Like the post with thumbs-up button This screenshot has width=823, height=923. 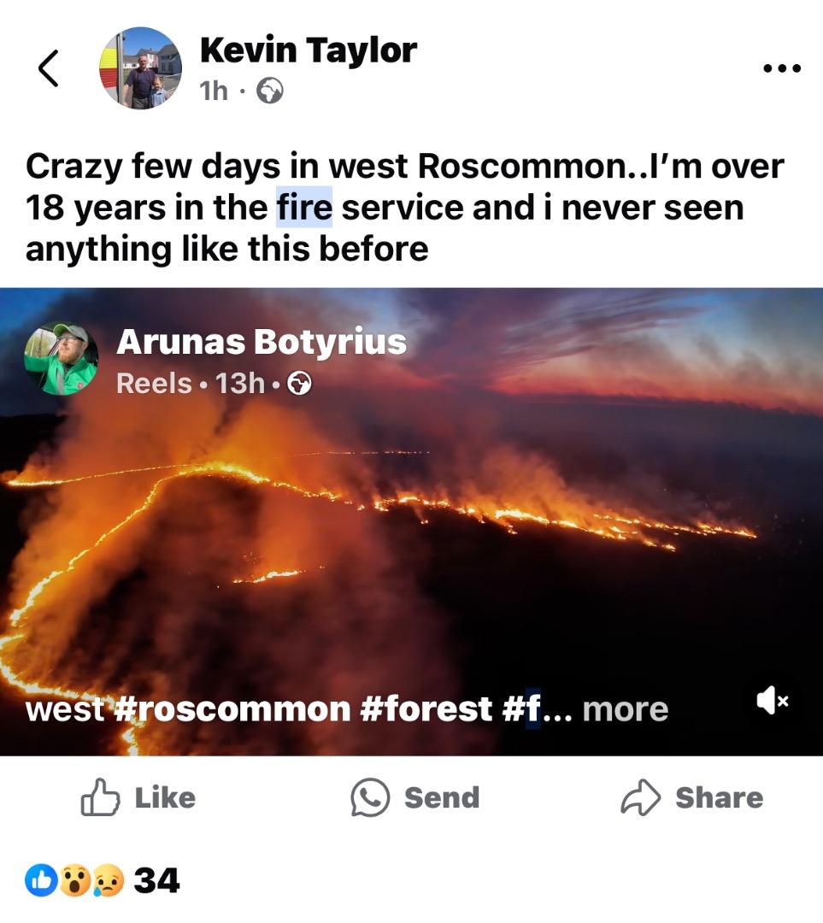[x=138, y=797]
